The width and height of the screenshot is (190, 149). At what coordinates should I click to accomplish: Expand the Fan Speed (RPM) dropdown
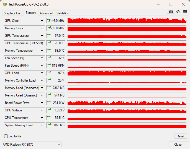(42, 66)
